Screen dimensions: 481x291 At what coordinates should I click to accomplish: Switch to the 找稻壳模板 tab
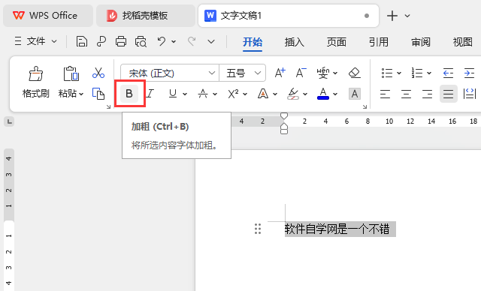pos(145,16)
